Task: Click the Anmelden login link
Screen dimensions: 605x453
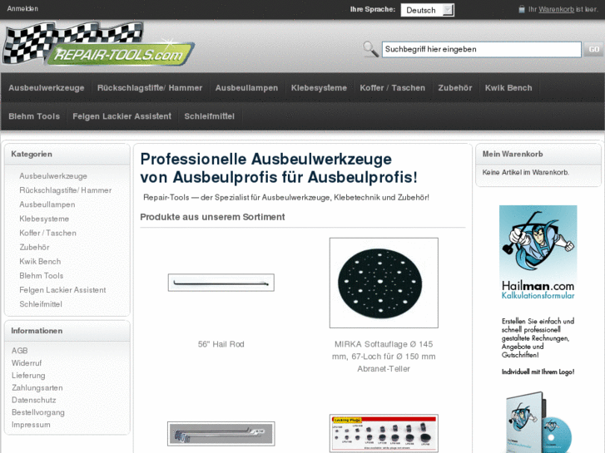Action: (22, 8)
